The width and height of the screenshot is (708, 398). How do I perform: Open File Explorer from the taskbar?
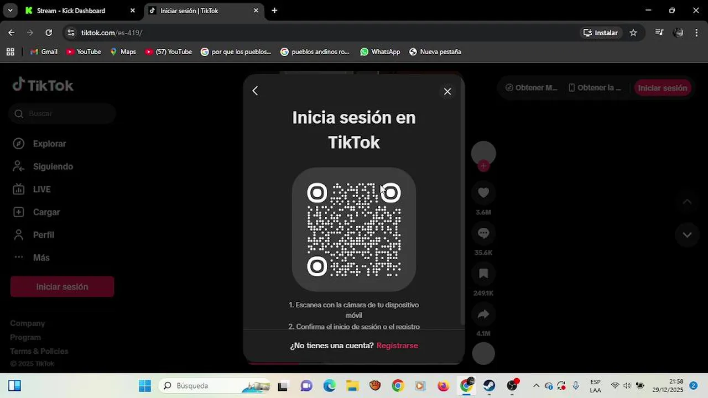coord(352,386)
